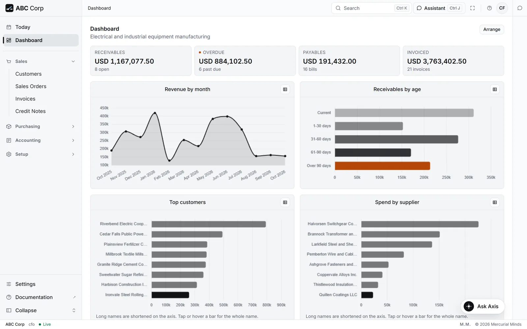This screenshot has height=329, width=527.
Task: Expand the Setup section chevron
Action: 73,154
